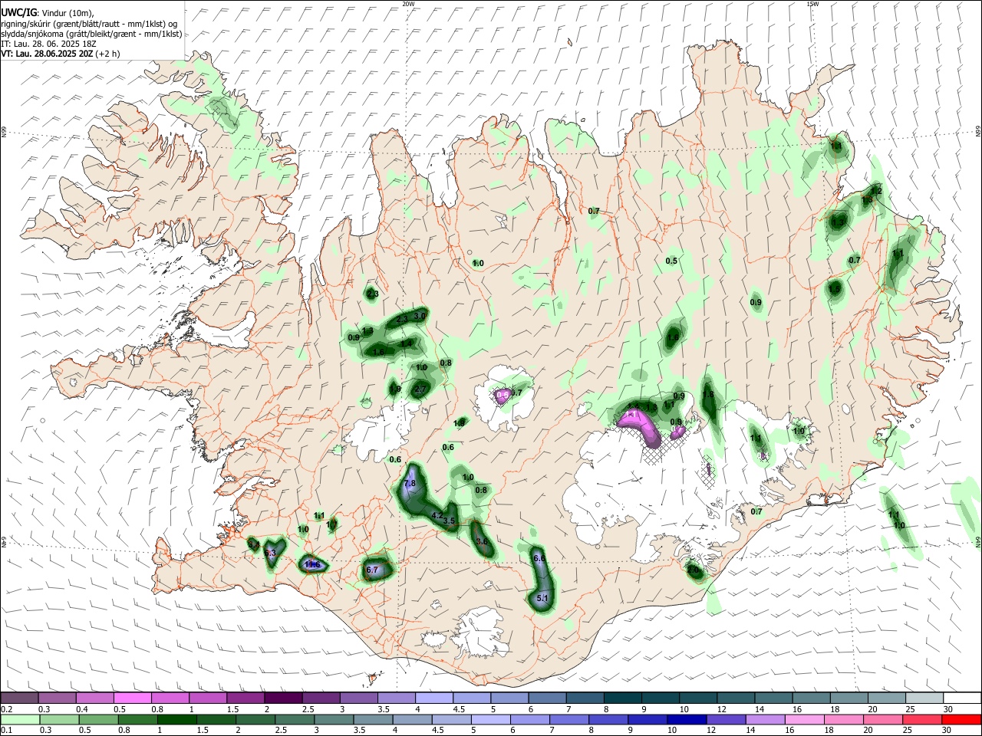
Task: Click the UWC/IG title text
Action: (18, 11)
